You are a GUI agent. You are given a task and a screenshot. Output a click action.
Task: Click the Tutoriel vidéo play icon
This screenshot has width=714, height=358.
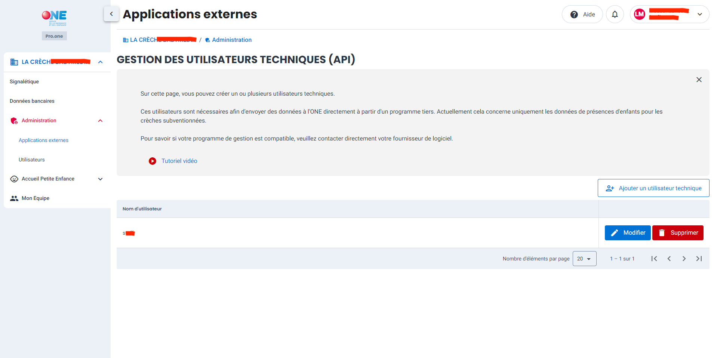(x=153, y=161)
